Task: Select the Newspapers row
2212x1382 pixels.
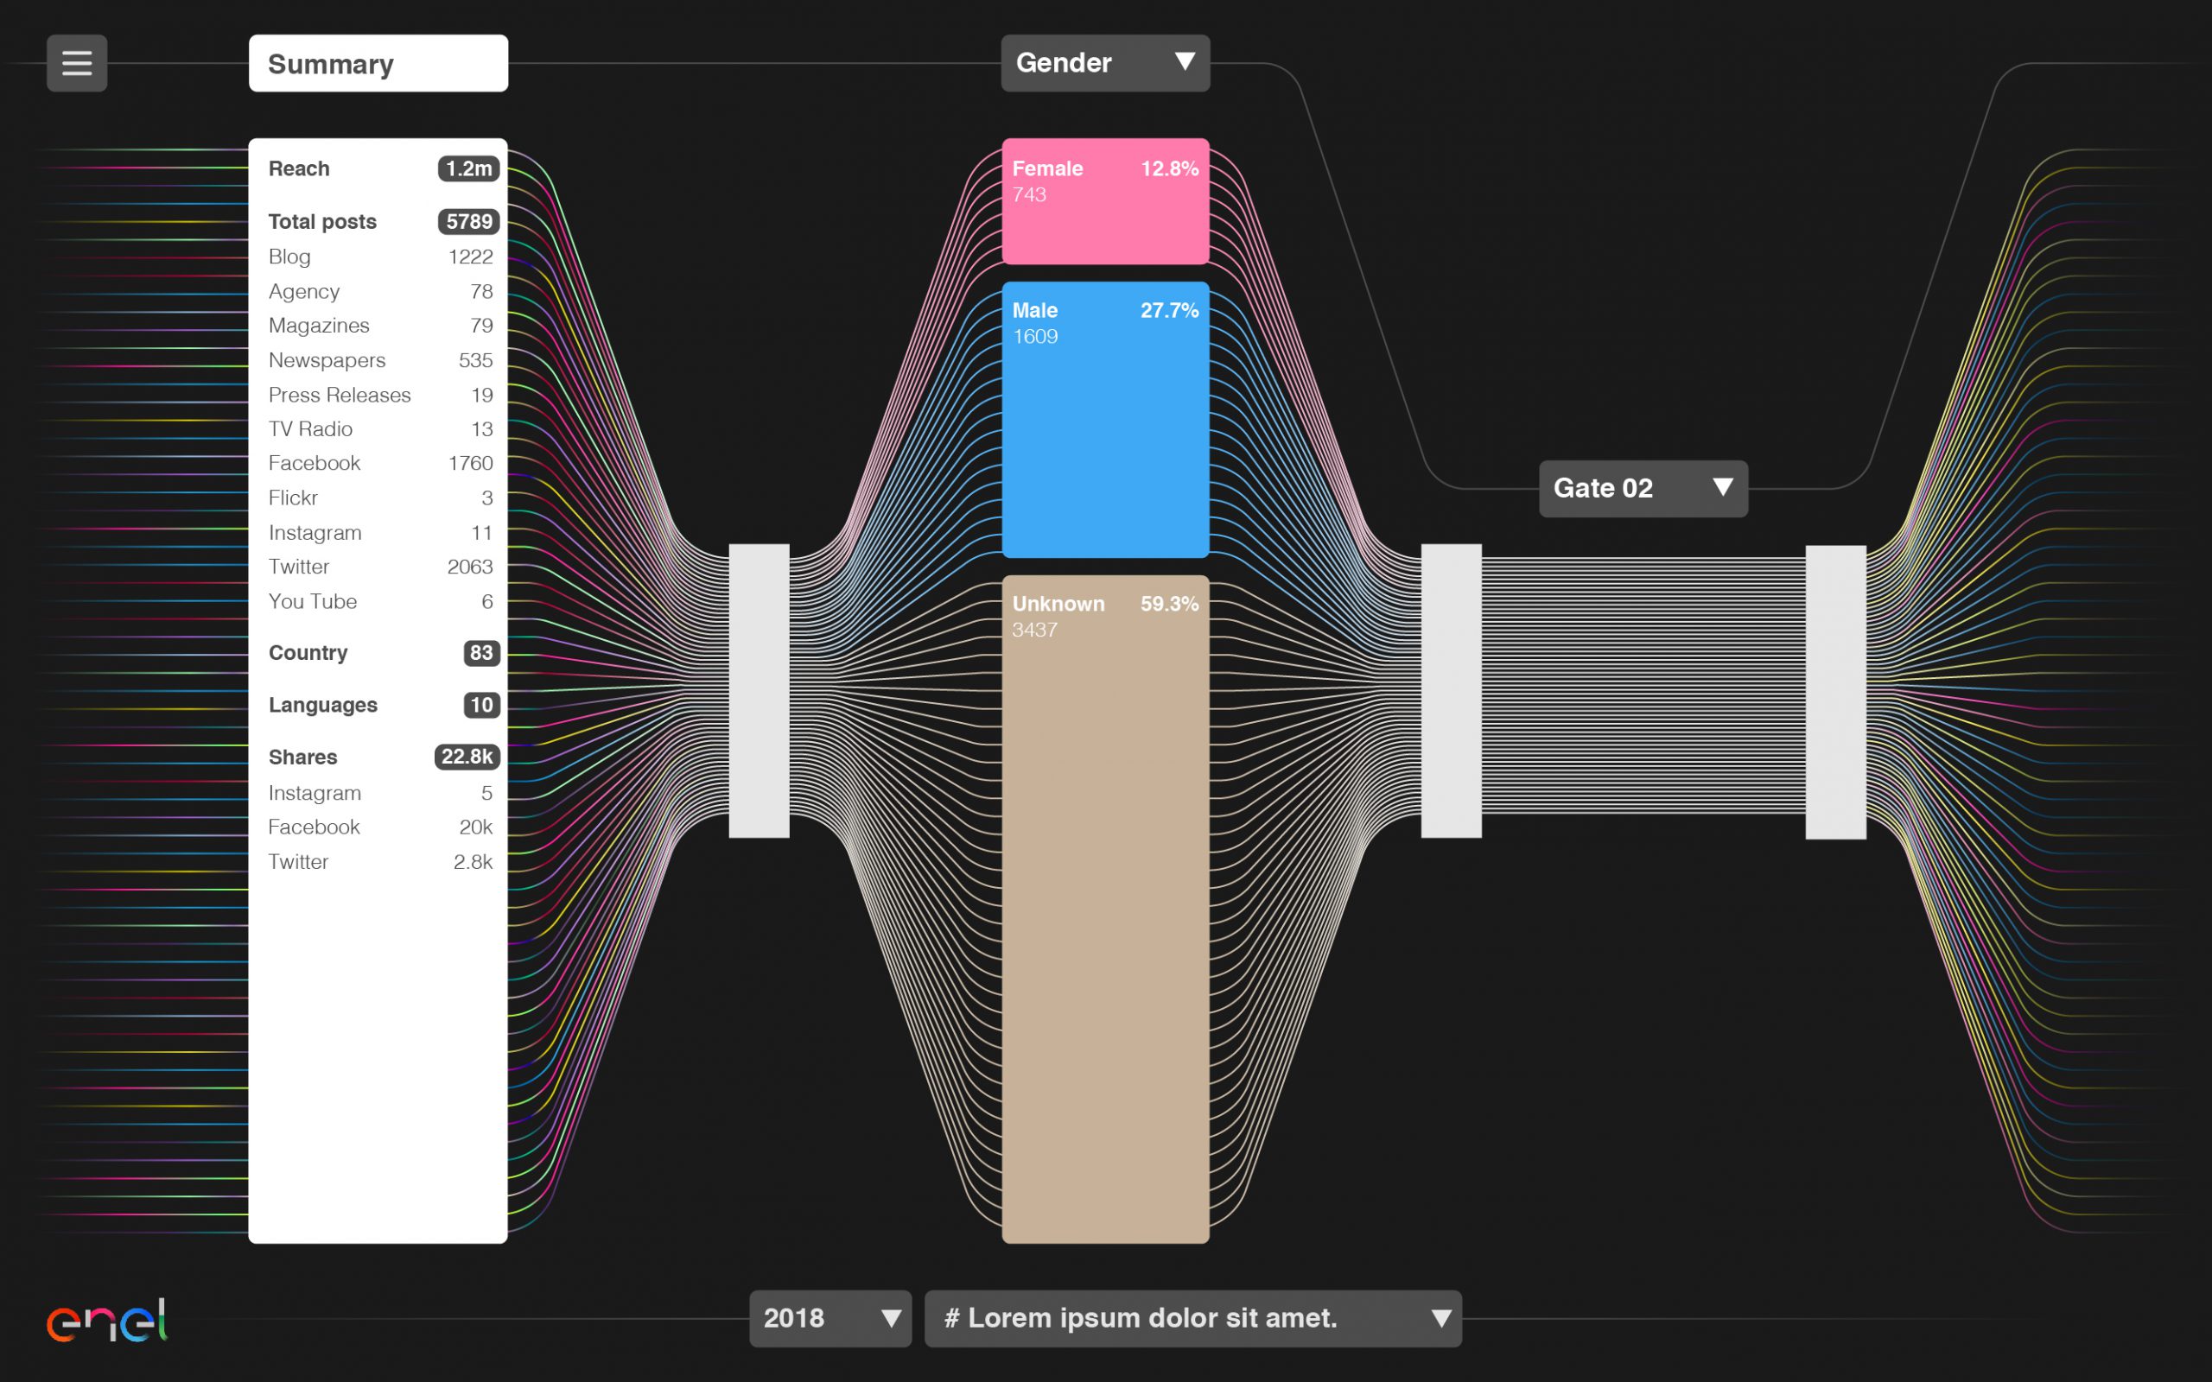Action: 379,360
